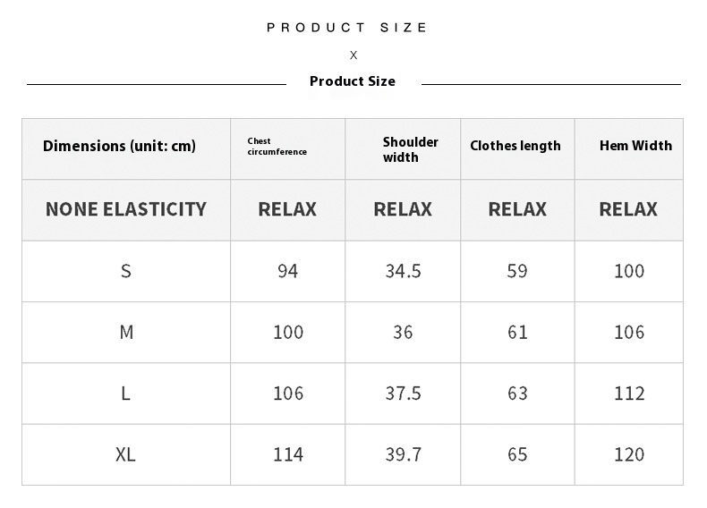
Task: Select clothes length value 61
Action: pyautogui.click(x=517, y=332)
